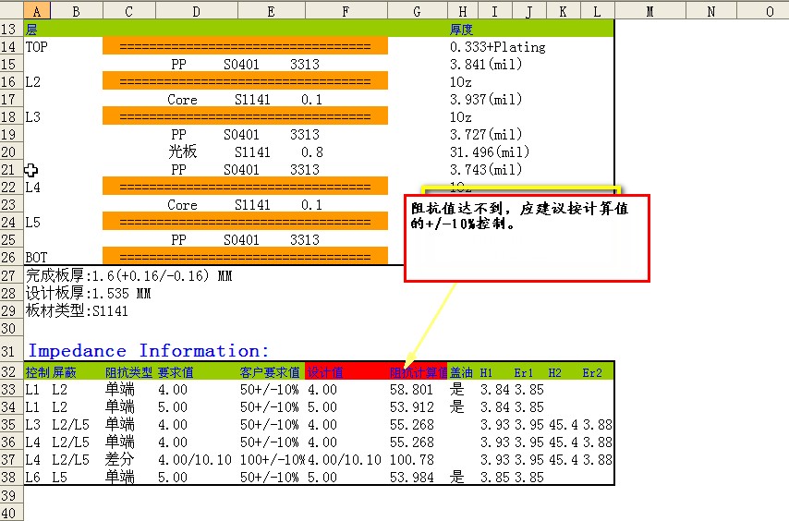The image size is (789, 521).
Task: Click impedance value 58.801
Action: point(412,390)
